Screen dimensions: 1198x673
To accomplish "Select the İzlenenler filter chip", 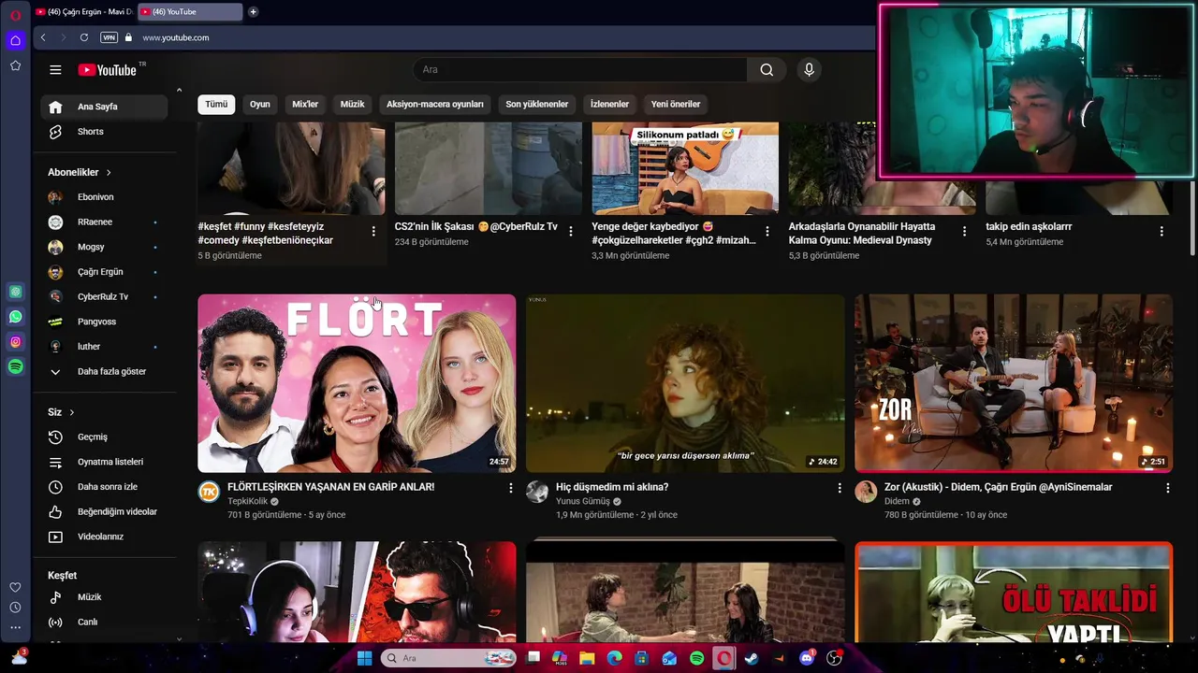I will [x=609, y=104].
